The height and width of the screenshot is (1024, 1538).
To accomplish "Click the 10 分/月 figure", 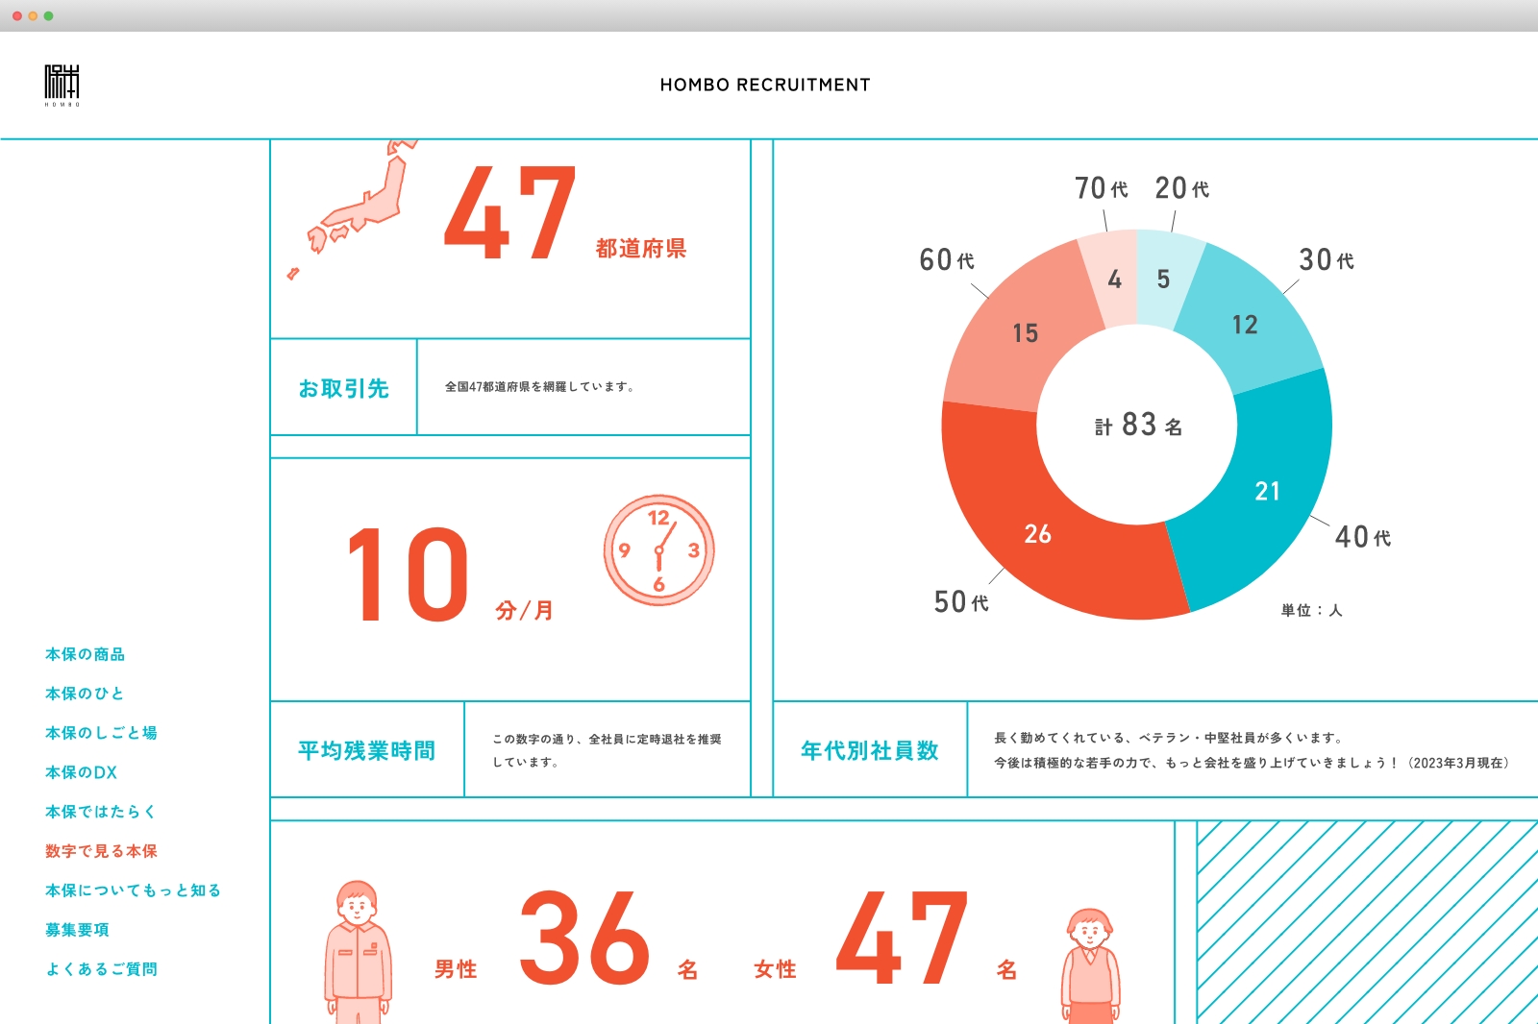I will coord(450,574).
